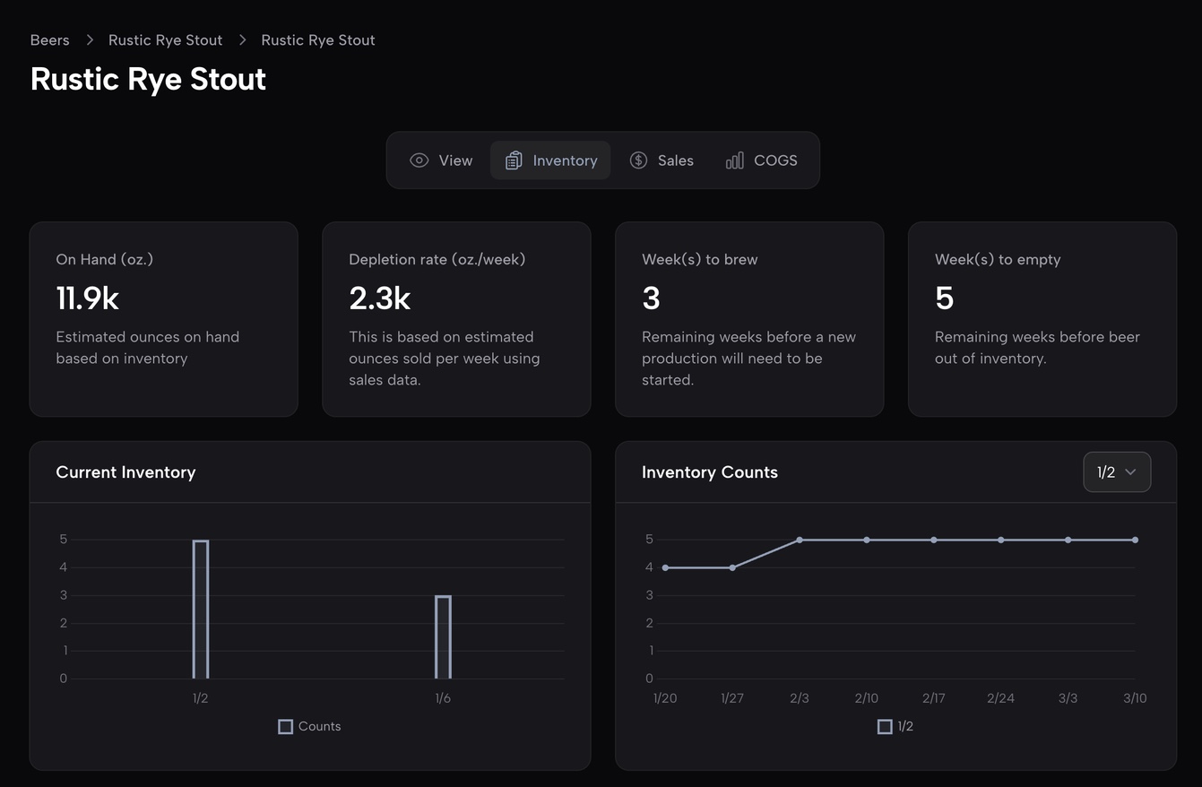Image resolution: width=1202 pixels, height=787 pixels.
Task: Click the eye icon on the View tab
Action: (419, 160)
